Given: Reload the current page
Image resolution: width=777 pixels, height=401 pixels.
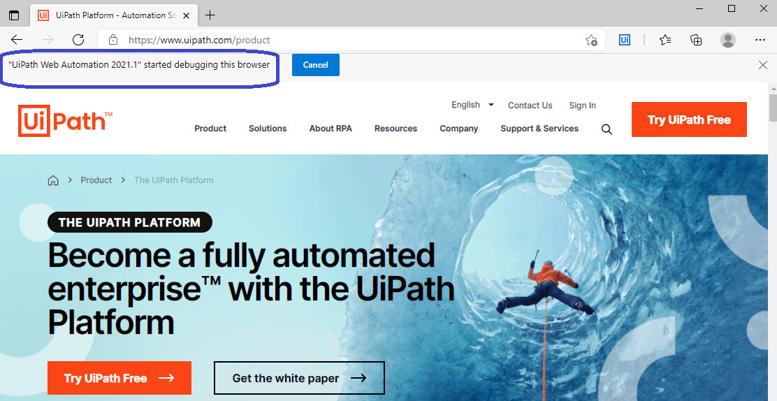Looking at the screenshot, I should tap(78, 40).
